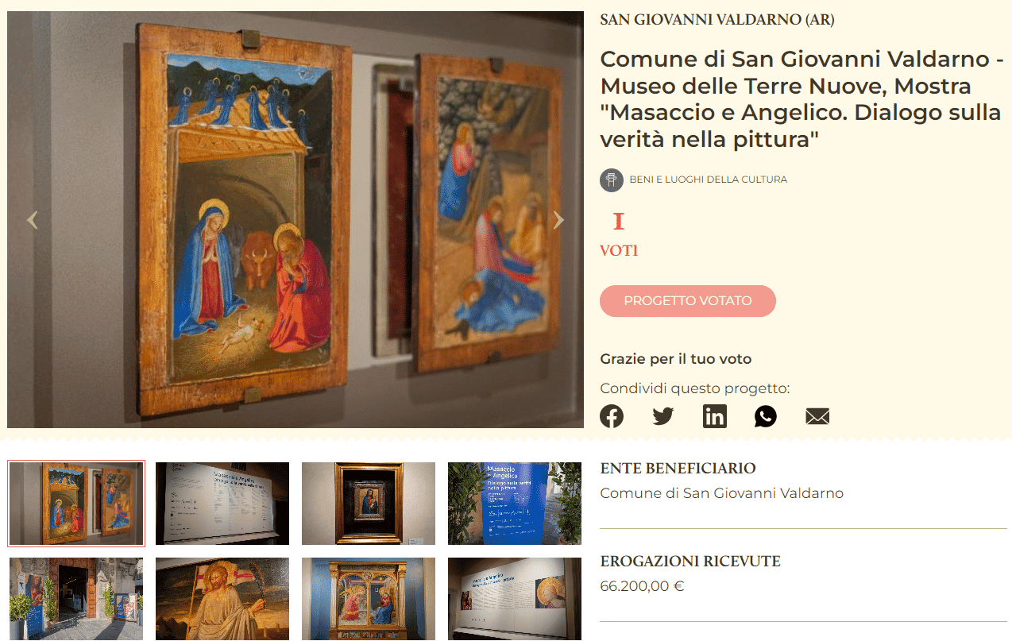Share project on Facebook
The width and height of the screenshot is (1012, 641).
[x=612, y=416]
